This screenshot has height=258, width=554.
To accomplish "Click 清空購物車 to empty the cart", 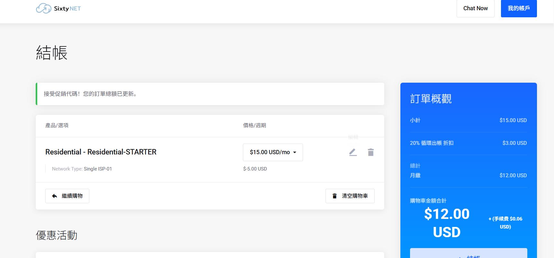I will (350, 196).
